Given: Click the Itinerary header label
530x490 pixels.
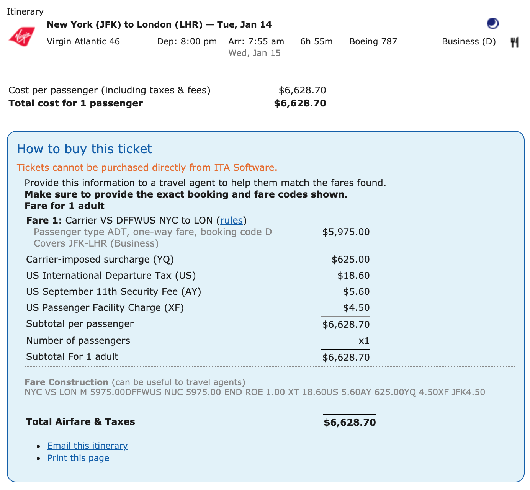Looking at the screenshot, I should pyautogui.click(x=25, y=11).
